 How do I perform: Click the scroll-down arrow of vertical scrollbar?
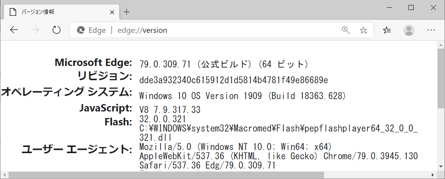pyautogui.click(x=440, y=167)
